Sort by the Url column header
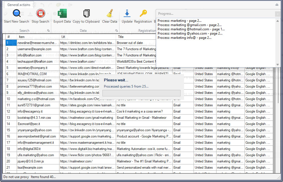Viewport: 283px width, 182px height. 87,37
